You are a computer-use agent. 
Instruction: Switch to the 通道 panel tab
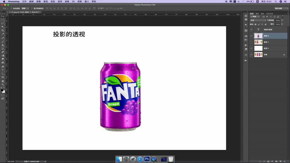pyautogui.click(x=257, y=13)
